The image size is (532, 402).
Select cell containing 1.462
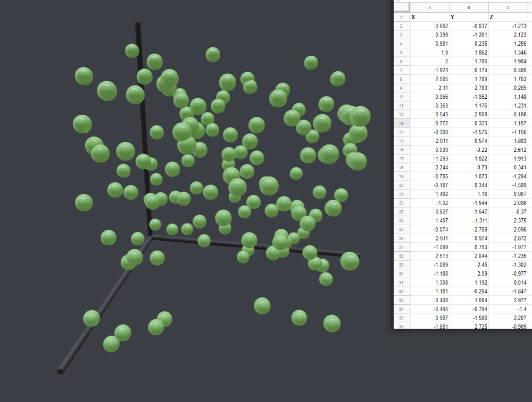click(x=429, y=194)
